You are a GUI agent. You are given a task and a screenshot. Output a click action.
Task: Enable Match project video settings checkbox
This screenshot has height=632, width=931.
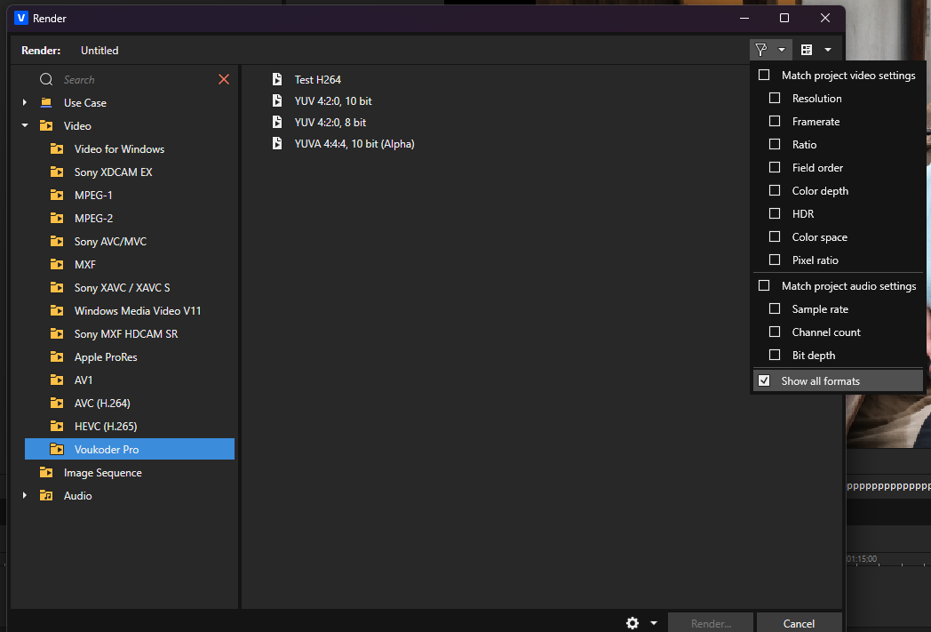tap(764, 75)
